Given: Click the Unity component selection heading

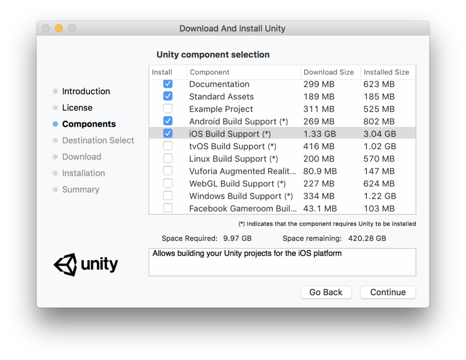Looking at the screenshot, I should coord(213,55).
